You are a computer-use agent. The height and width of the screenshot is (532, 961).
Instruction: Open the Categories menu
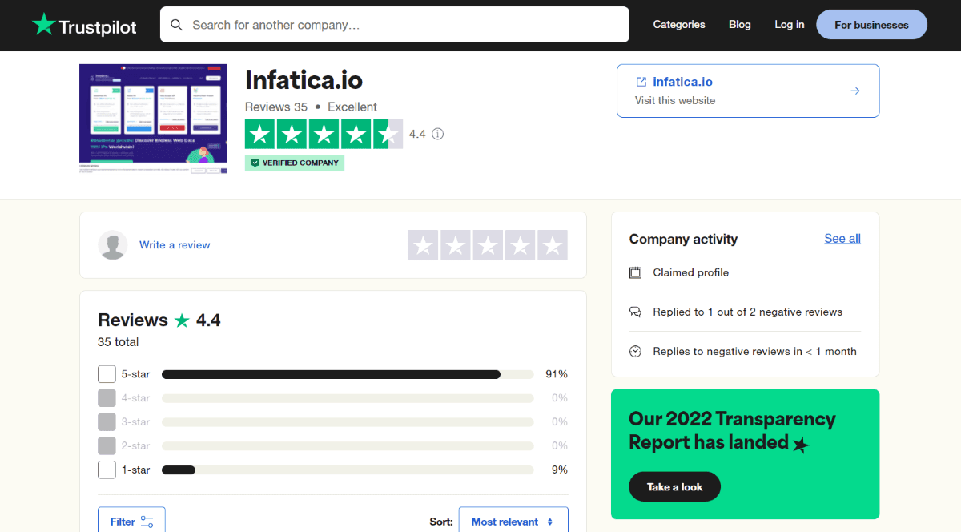[679, 25]
